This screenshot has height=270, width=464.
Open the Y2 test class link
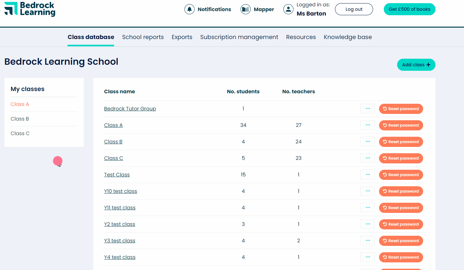119,224
